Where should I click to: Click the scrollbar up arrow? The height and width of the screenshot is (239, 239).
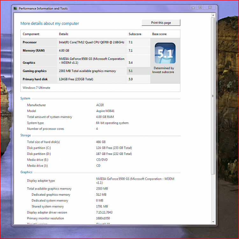point(213,15)
